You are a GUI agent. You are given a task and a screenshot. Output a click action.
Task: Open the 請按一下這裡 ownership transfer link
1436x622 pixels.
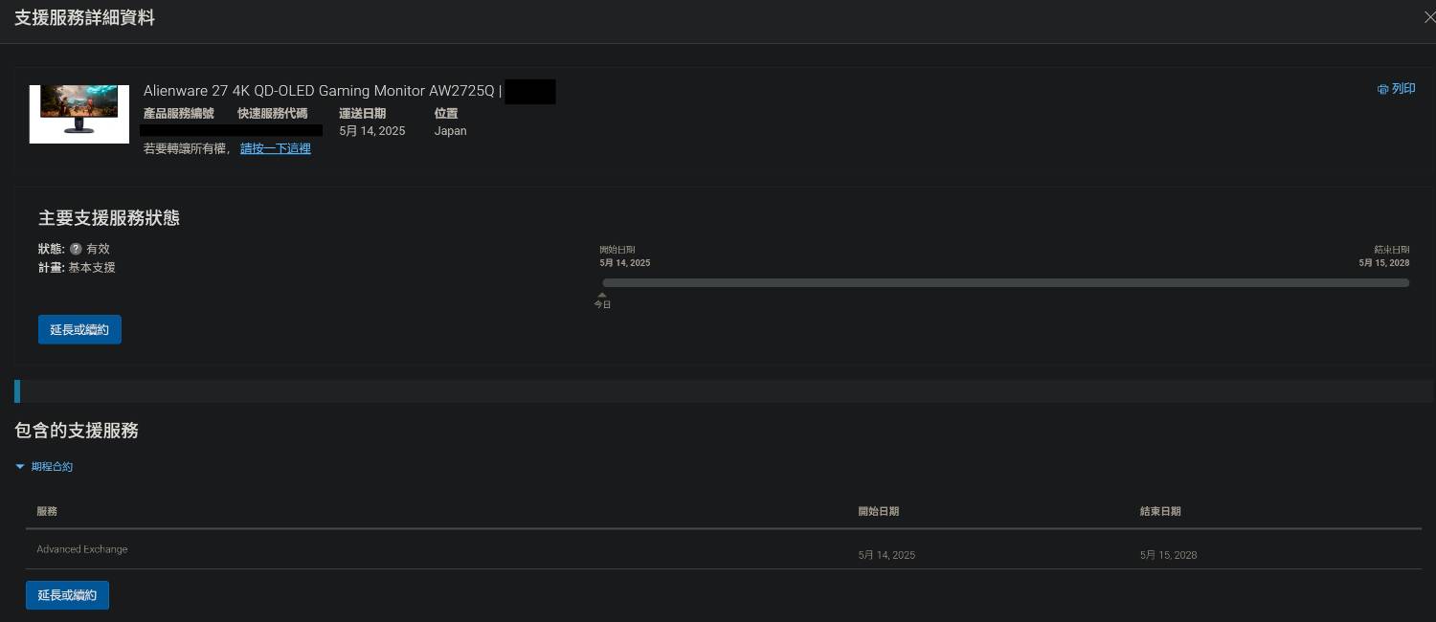276,148
